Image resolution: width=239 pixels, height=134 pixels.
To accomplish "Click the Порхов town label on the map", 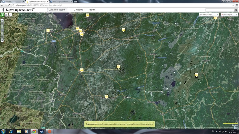I will (136, 36).
